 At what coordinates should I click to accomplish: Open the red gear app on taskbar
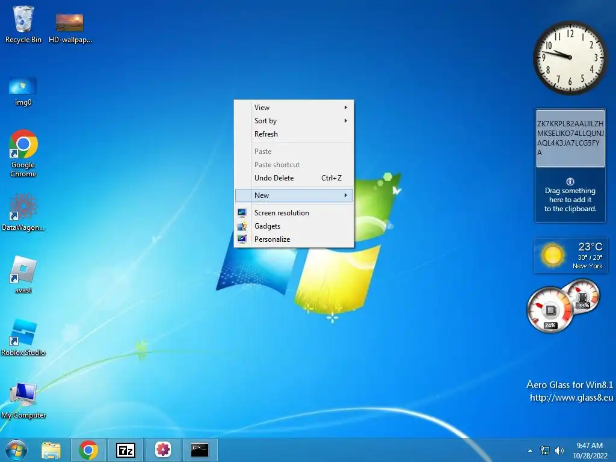click(163, 450)
